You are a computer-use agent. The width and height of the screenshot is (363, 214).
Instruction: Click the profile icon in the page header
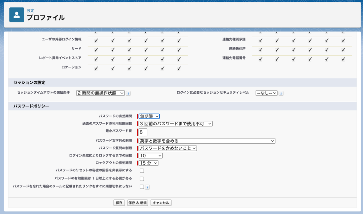click(x=17, y=15)
